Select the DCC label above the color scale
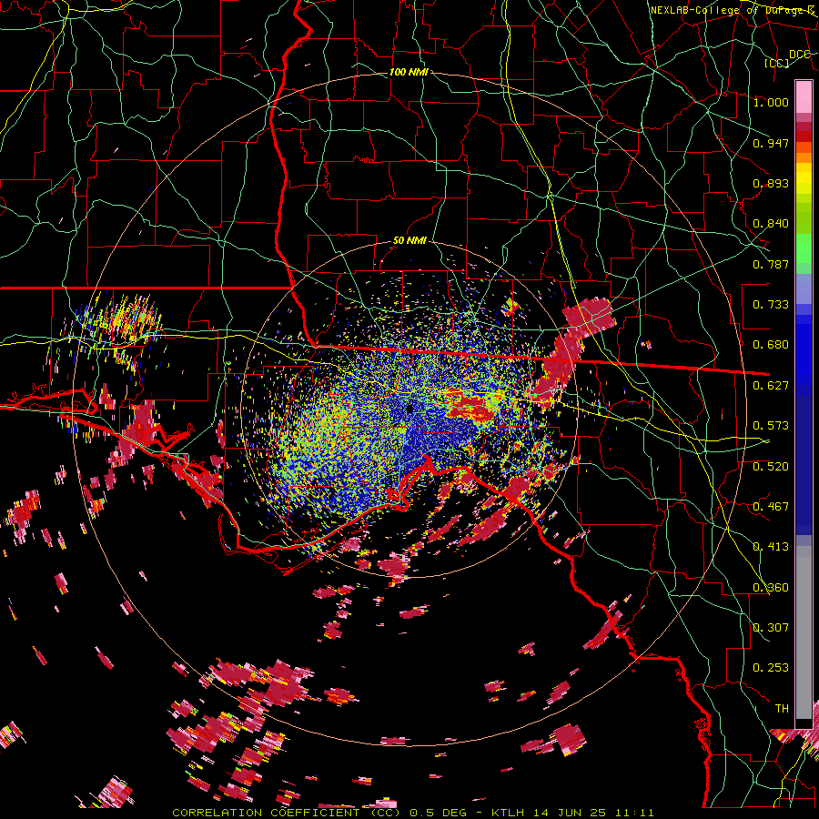This screenshot has width=819, height=819. tap(799, 55)
